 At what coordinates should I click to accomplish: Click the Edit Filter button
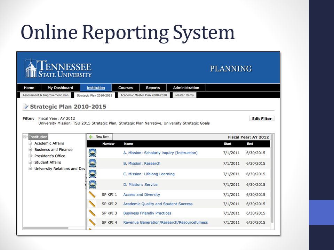tap(262, 119)
